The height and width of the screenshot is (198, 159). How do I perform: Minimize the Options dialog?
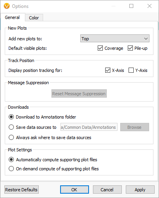coord(114,6)
